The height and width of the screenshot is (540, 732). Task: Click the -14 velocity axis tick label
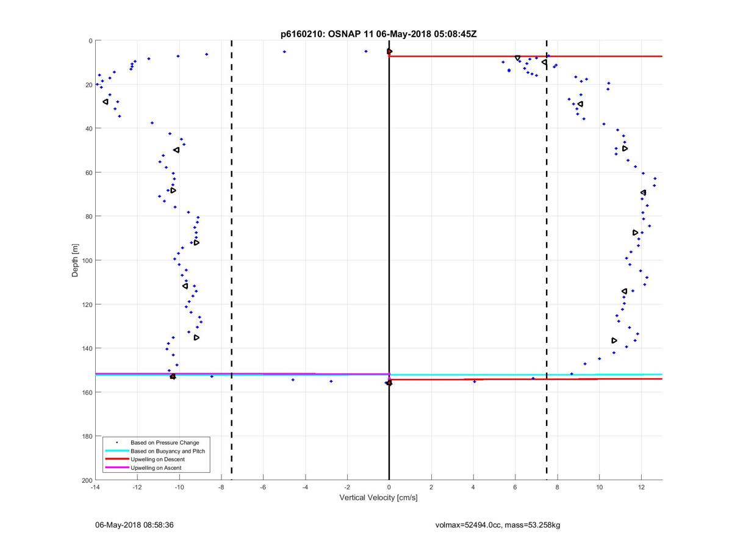coord(95,488)
